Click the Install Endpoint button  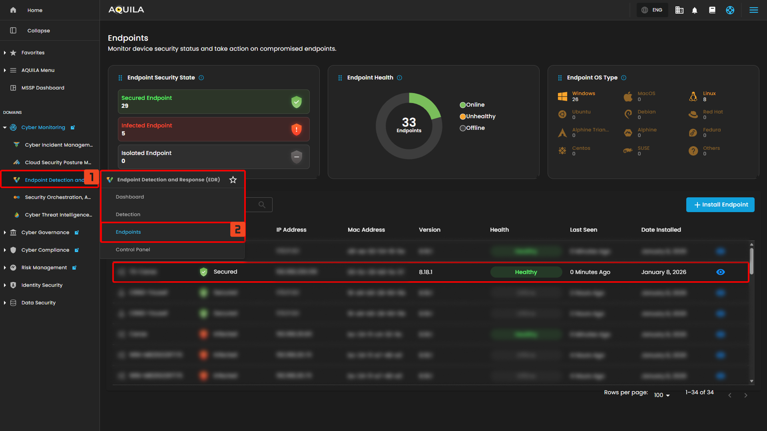click(720, 205)
